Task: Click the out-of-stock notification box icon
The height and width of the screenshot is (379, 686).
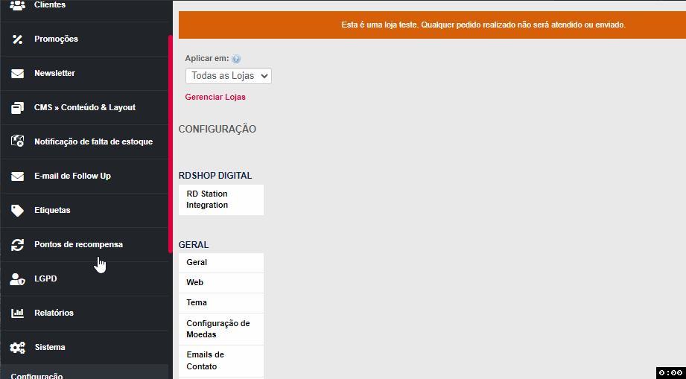Action: click(18, 141)
